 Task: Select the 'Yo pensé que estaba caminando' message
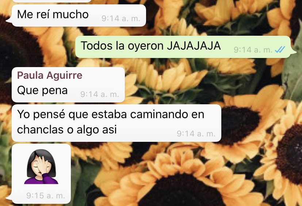tap(116, 123)
